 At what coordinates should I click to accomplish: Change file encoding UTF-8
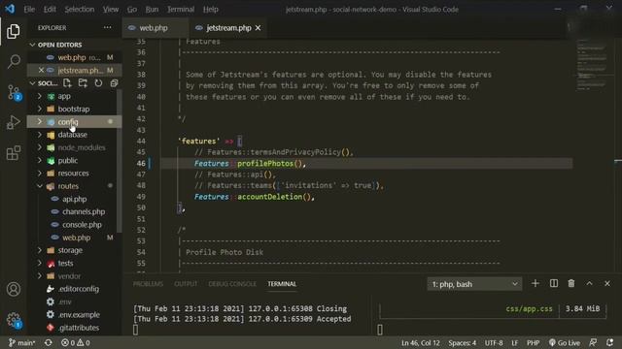(x=494, y=342)
